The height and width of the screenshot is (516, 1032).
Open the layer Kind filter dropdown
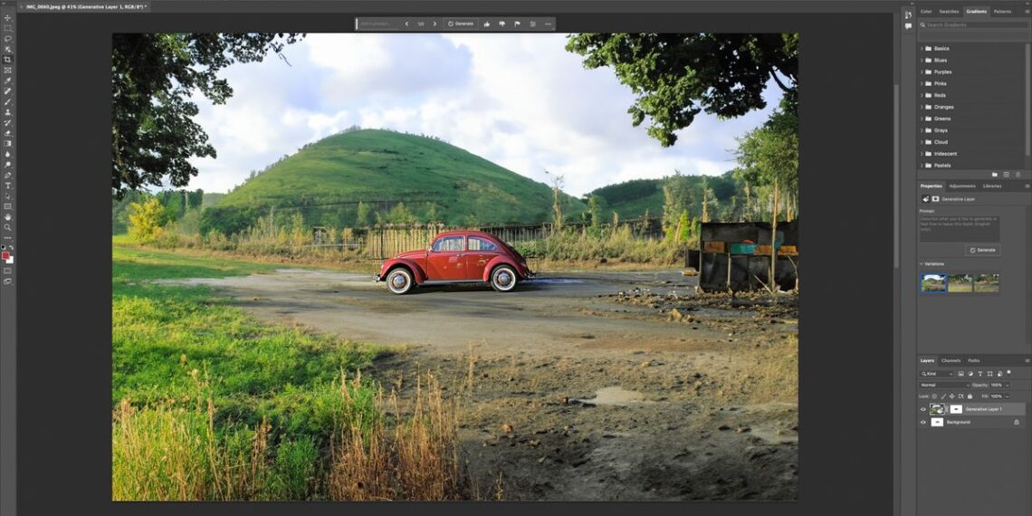[x=937, y=373]
